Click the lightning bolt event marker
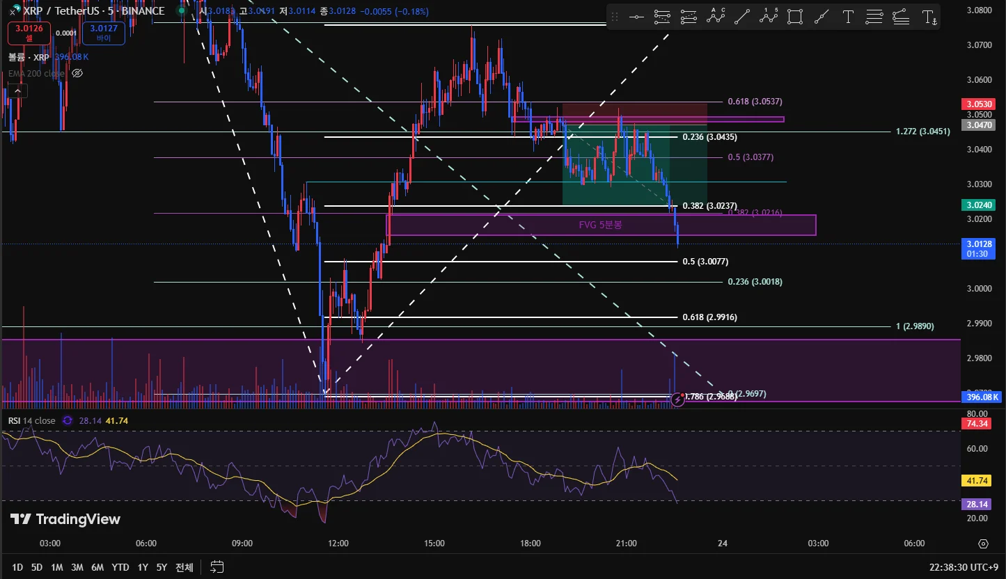Image resolution: width=1006 pixels, height=579 pixels. click(677, 399)
